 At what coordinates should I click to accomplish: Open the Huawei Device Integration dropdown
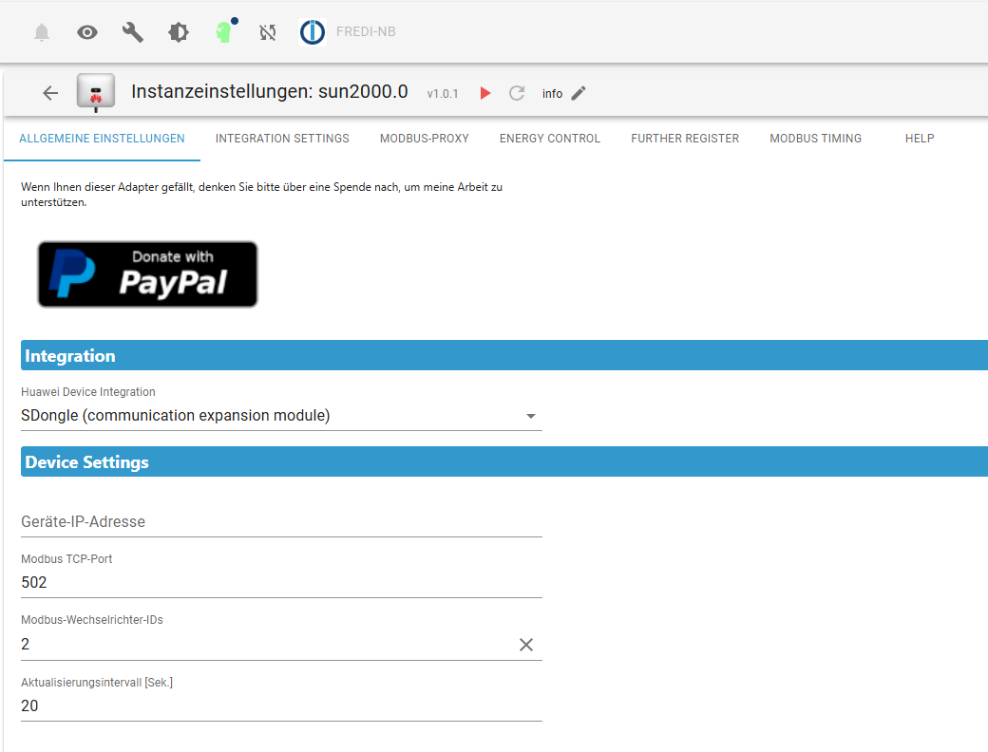coord(281,416)
